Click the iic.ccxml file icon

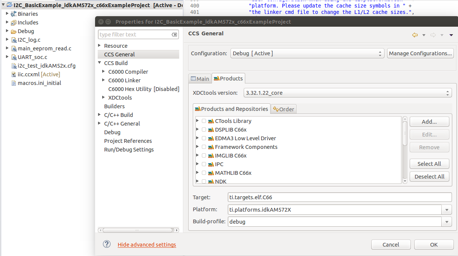tap(14, 74)
